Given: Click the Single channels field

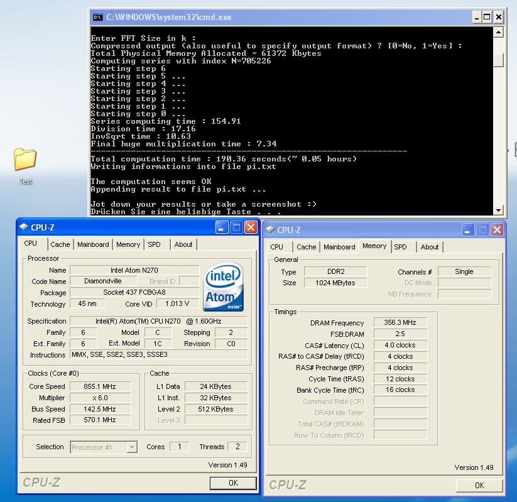Looking at the screenshot, I should click(x=464, y=271).
